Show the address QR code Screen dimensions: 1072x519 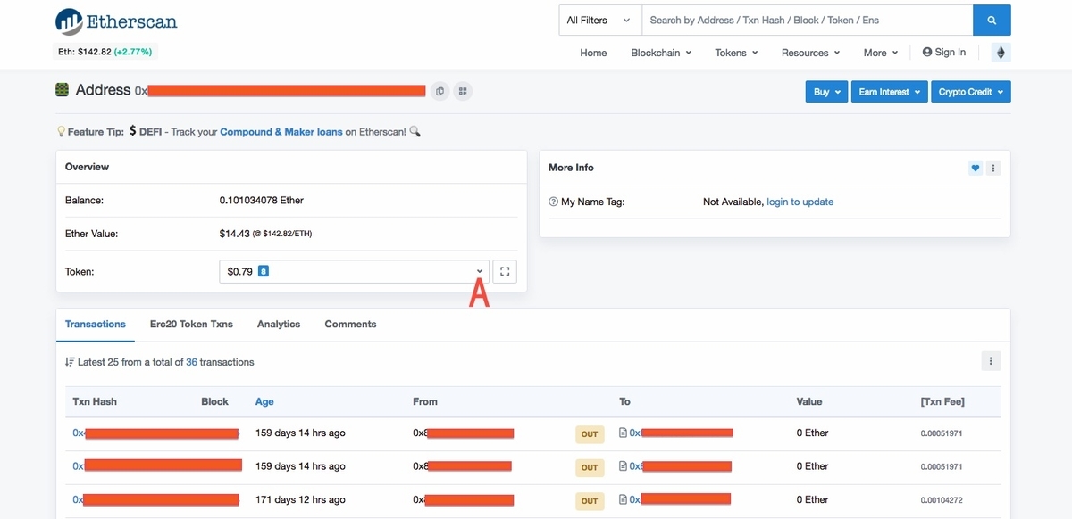click(x=463, y=91)
